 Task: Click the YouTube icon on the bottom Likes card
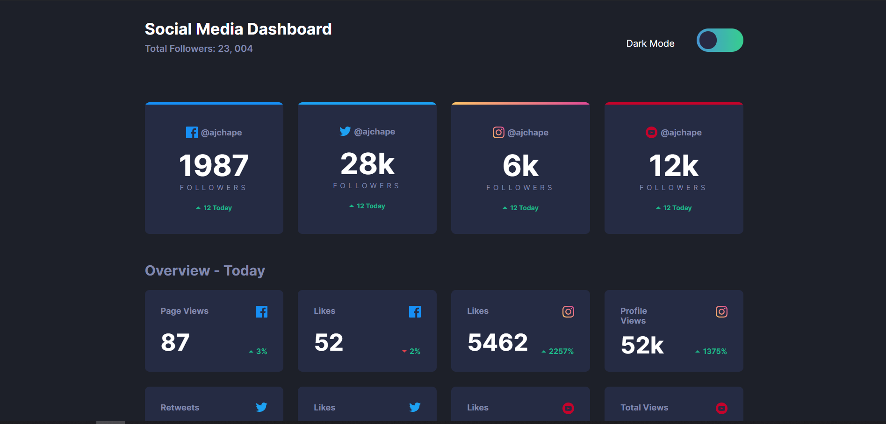(x=568, y=408)
